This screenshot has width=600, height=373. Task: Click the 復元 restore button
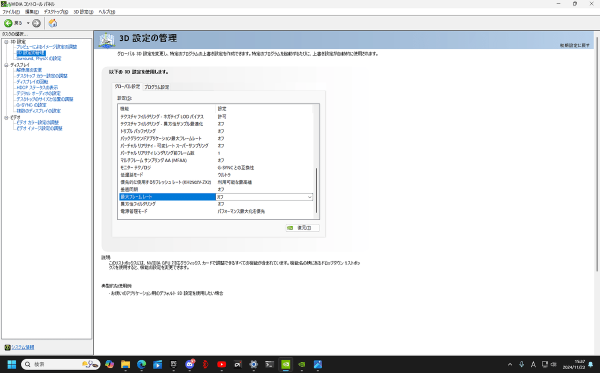[x=302, y=228]
